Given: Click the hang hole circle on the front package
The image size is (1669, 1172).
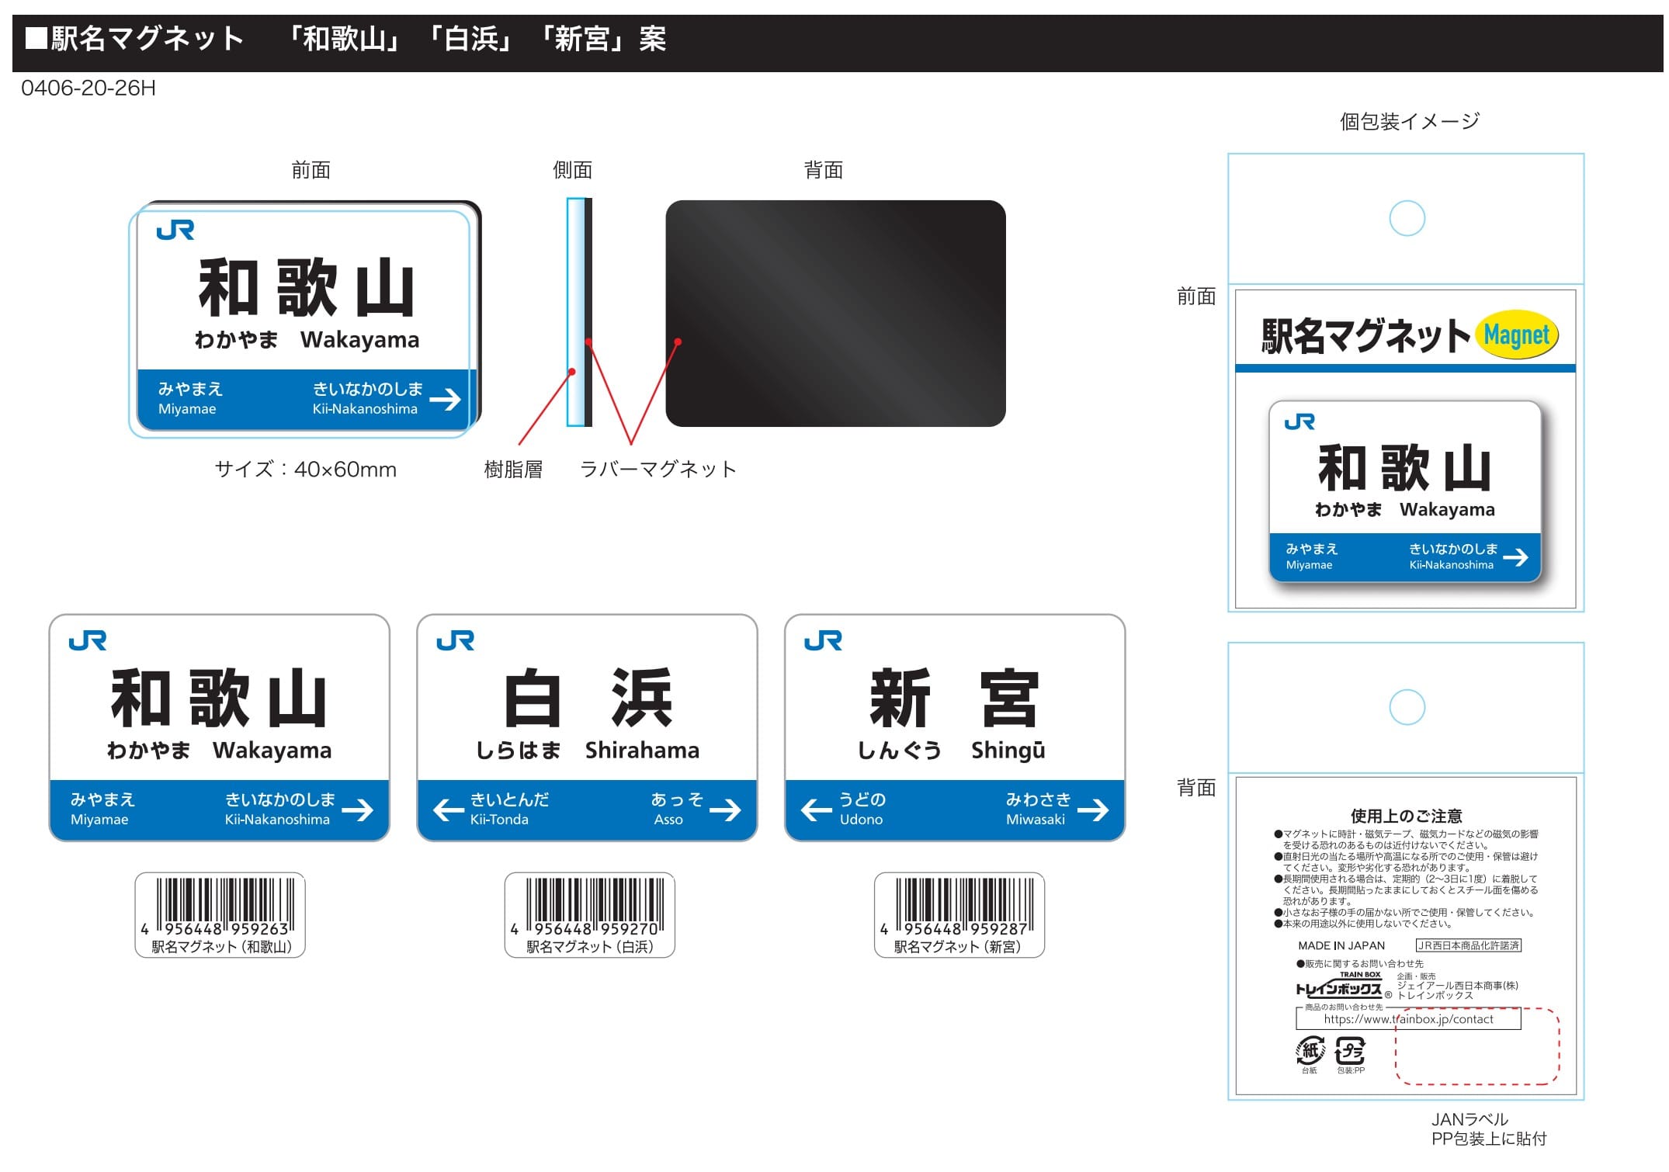Looking at the screenshot, I should point(1407,218).
